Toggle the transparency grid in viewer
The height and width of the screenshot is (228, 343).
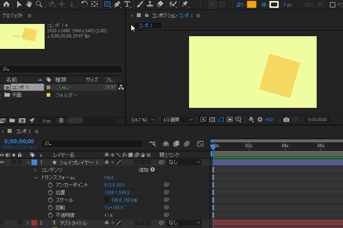(x=212, y=119)
